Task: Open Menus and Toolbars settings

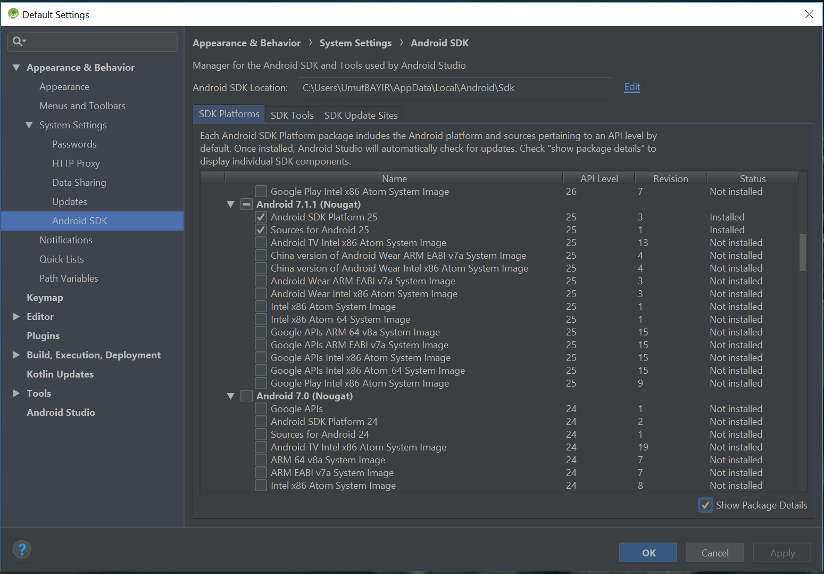Action: 82,106
